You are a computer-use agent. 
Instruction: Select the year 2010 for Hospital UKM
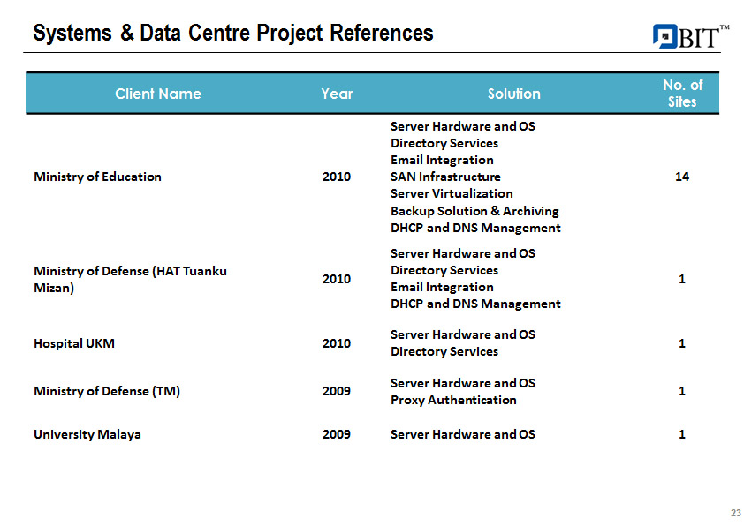337,343
